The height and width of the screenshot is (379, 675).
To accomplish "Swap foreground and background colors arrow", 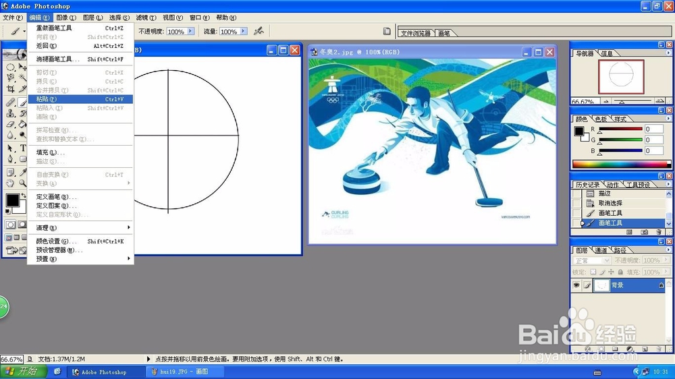I will coord(24,196).
